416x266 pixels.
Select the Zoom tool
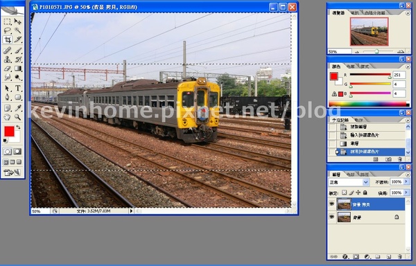17,117
